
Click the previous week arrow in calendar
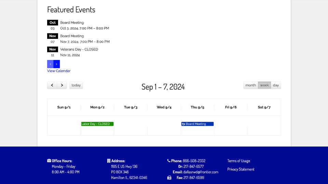click(x=52, y=85)
